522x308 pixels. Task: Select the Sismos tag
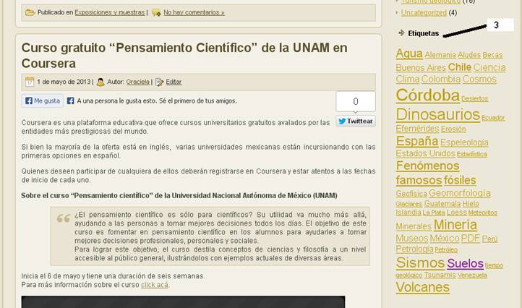pyautogui.click(x=419, y=263)
